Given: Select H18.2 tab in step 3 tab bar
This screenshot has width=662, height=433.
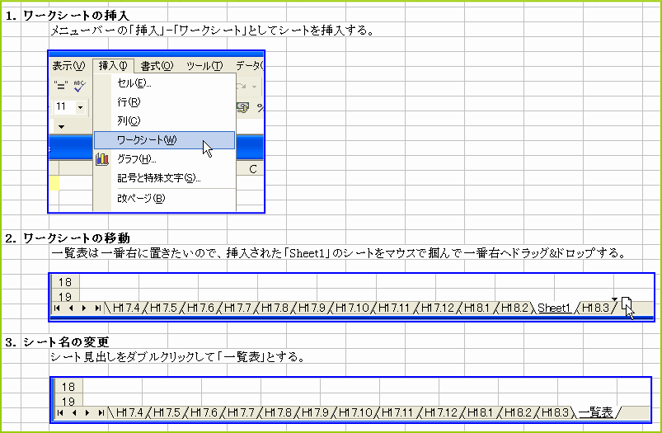Looking at the screenshot, I should [518, 412].
